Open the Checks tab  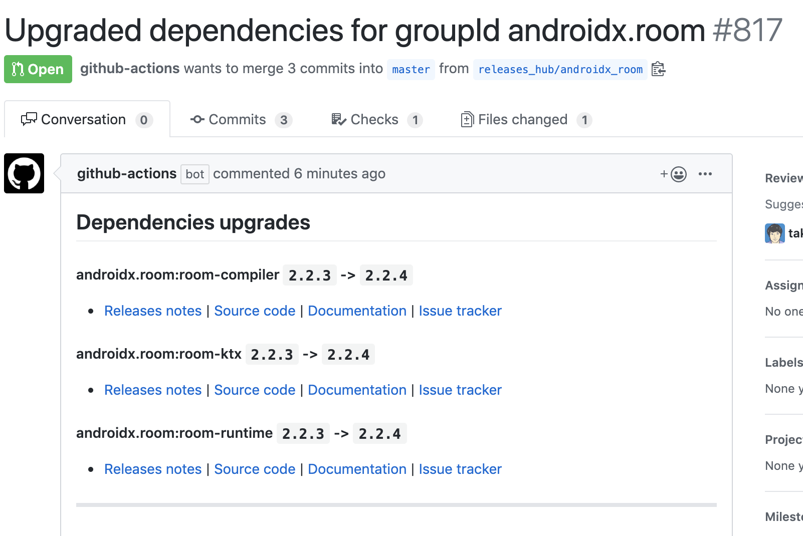377,120
